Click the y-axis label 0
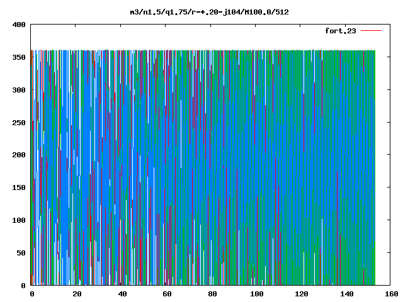 23,286
